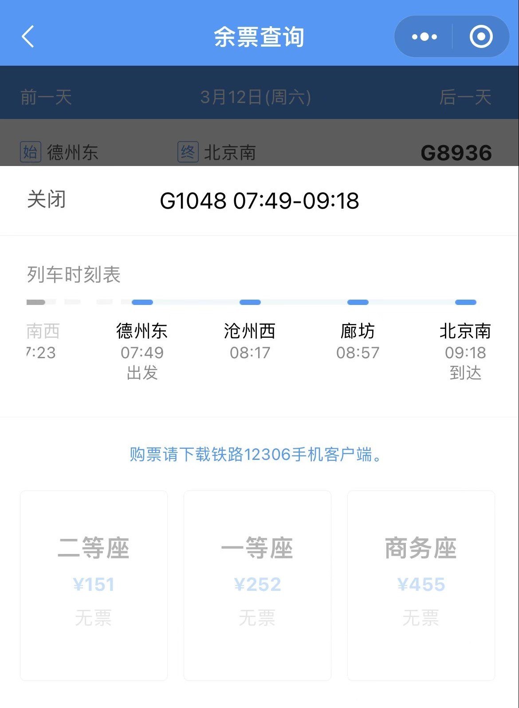Tap the mini-program close circle icon
The image size is (519, 708).
coord(481,37)
